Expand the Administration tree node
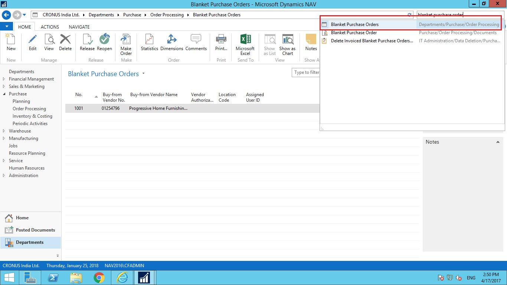This screenshot has height=285, width=507. [x=4, y=176]
